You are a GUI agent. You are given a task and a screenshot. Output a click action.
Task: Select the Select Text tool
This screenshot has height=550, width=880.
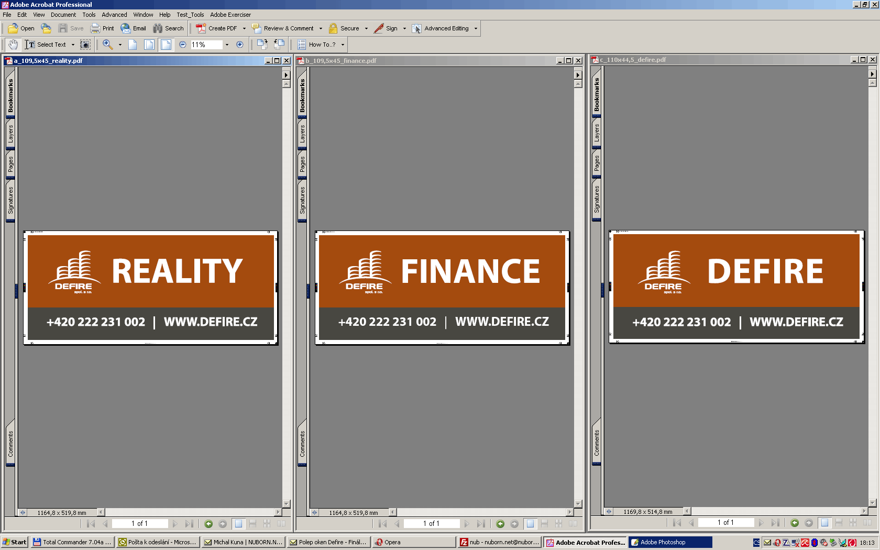click(x=46, y=45)
